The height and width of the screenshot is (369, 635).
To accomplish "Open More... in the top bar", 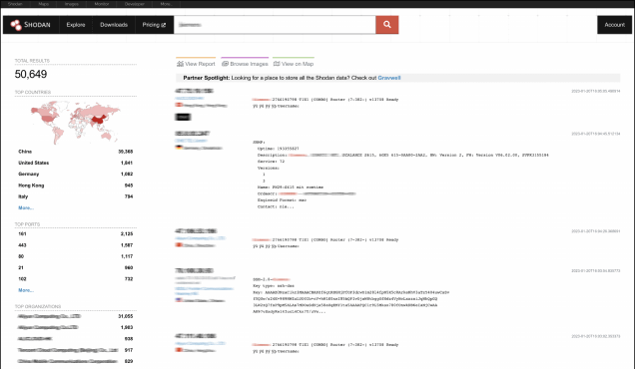I will [166, 4].
